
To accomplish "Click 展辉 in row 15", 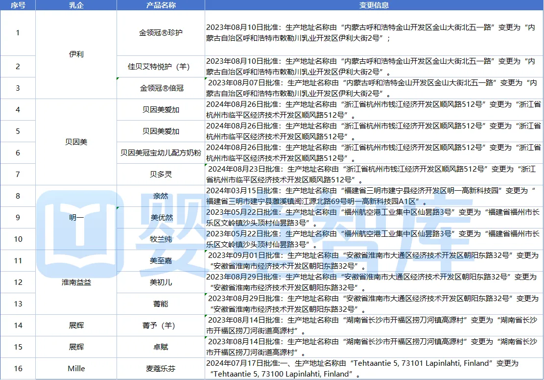I will tap(76, 347).
